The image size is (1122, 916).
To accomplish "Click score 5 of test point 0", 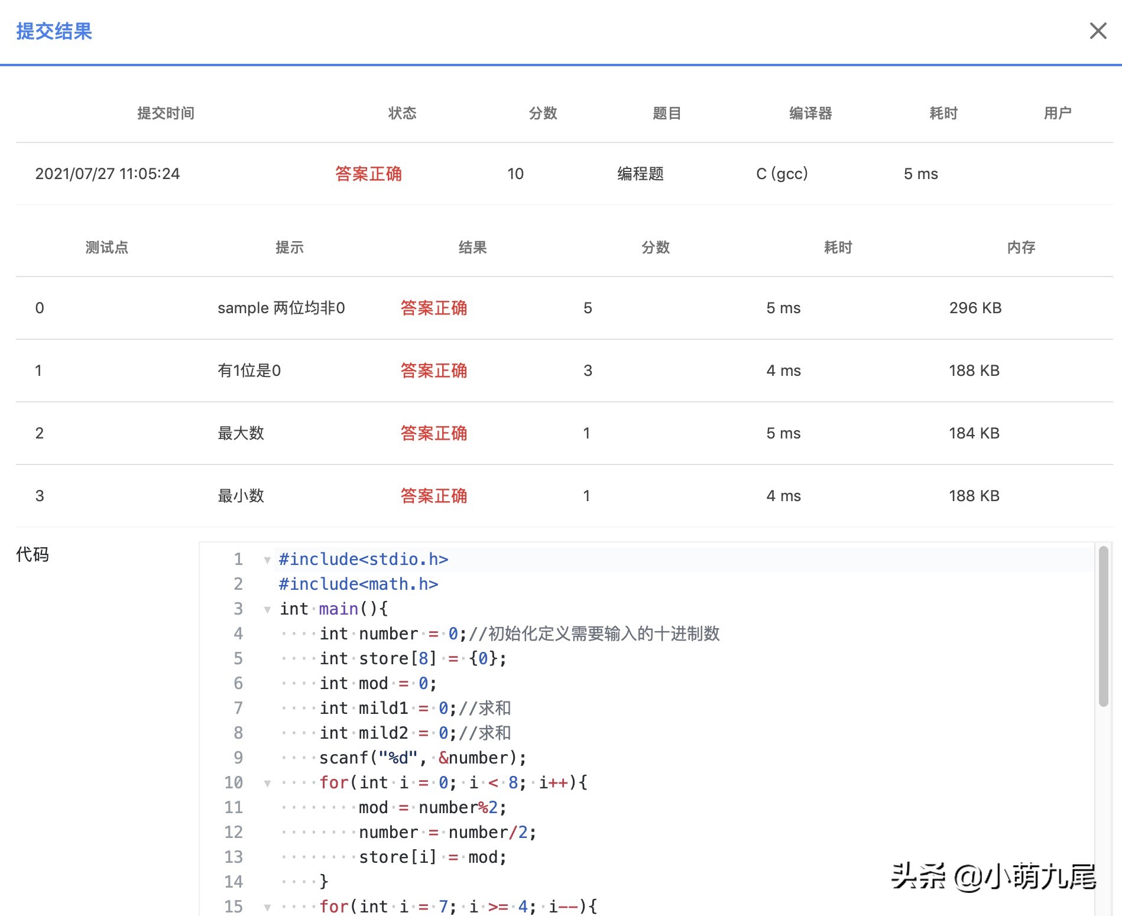I will (588, 308).
